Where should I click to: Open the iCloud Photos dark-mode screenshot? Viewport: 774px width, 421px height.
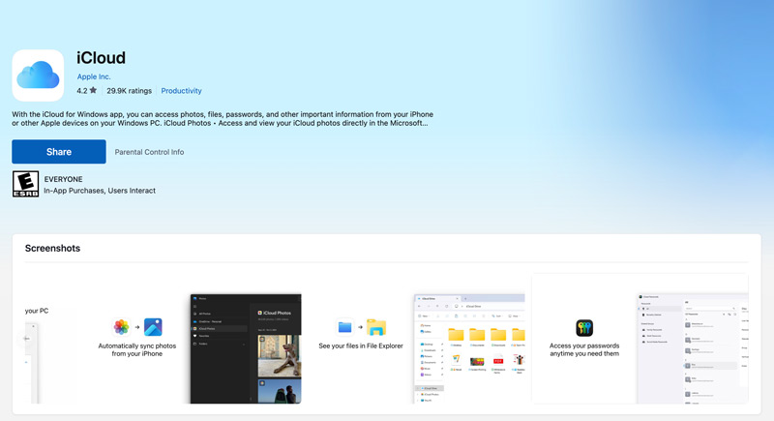(246, 349)
